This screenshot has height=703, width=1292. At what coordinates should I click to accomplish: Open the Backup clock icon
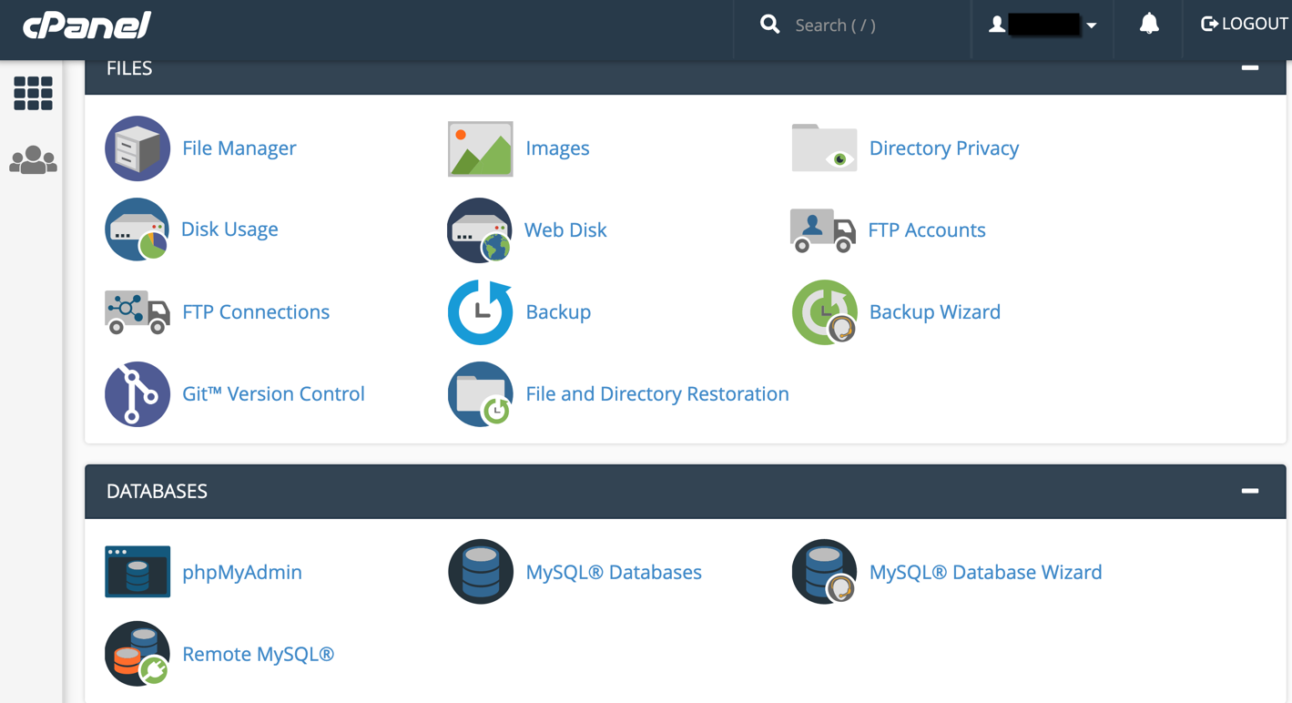480,312
